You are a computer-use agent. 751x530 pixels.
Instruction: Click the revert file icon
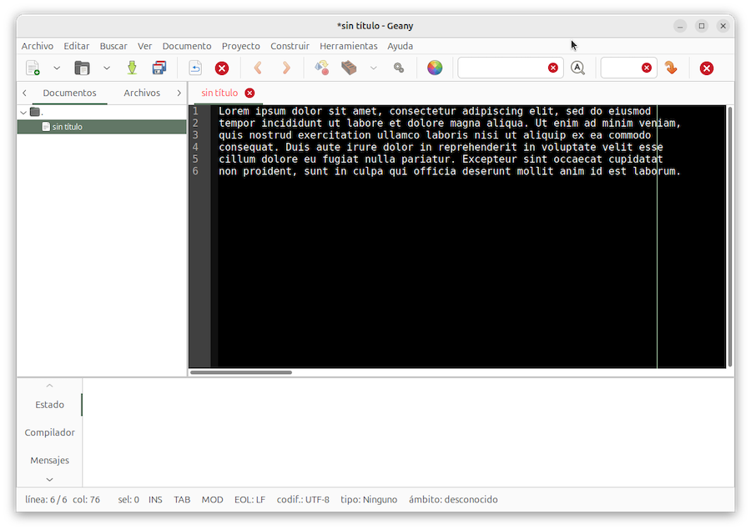pyautogui.click(x=195, y=68)
